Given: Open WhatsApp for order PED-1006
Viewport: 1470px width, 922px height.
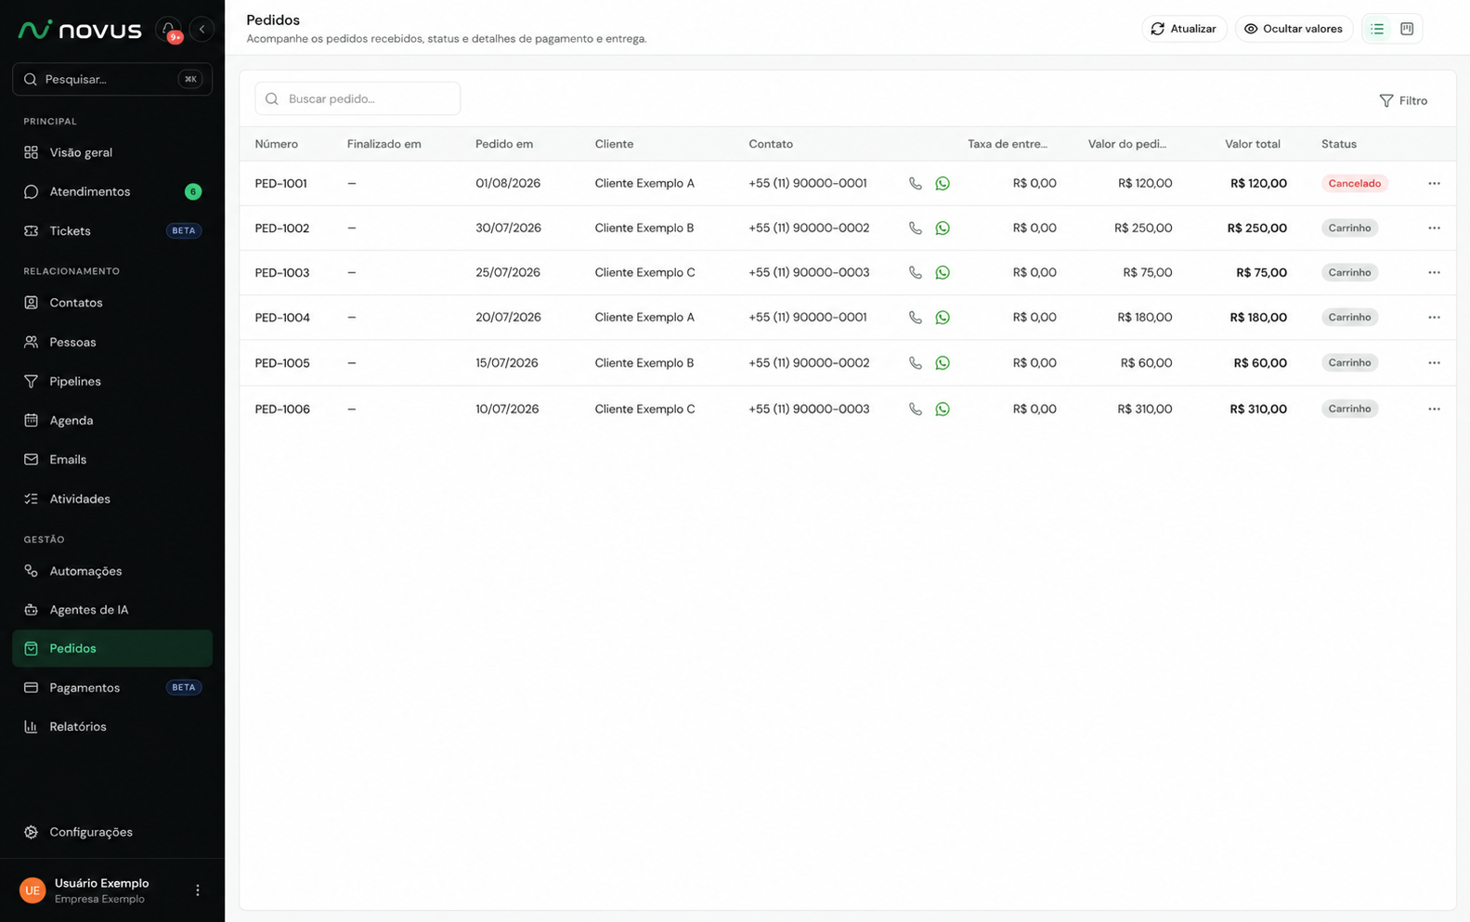Looking at the screenshot, I should coord(943,409).
